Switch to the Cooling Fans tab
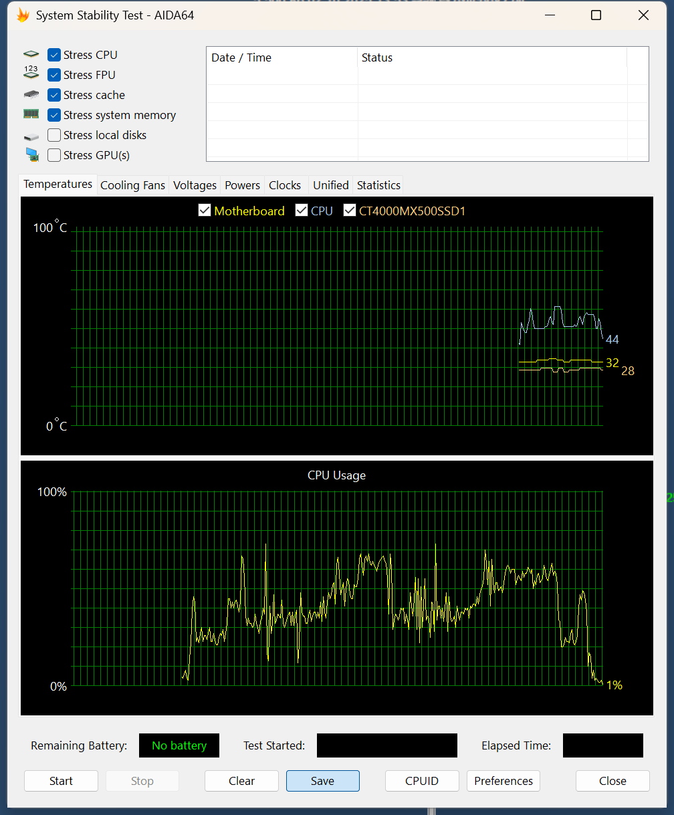Image resolution: width=674 pixels, height=815 pixels. coord(132,185)
